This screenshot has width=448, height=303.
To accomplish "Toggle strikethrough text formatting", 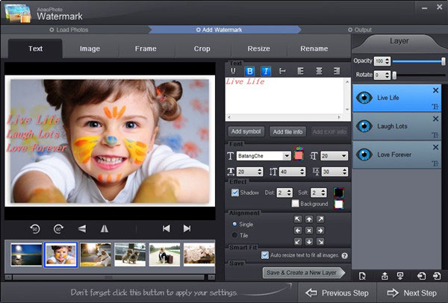I will tap(282, 71).
